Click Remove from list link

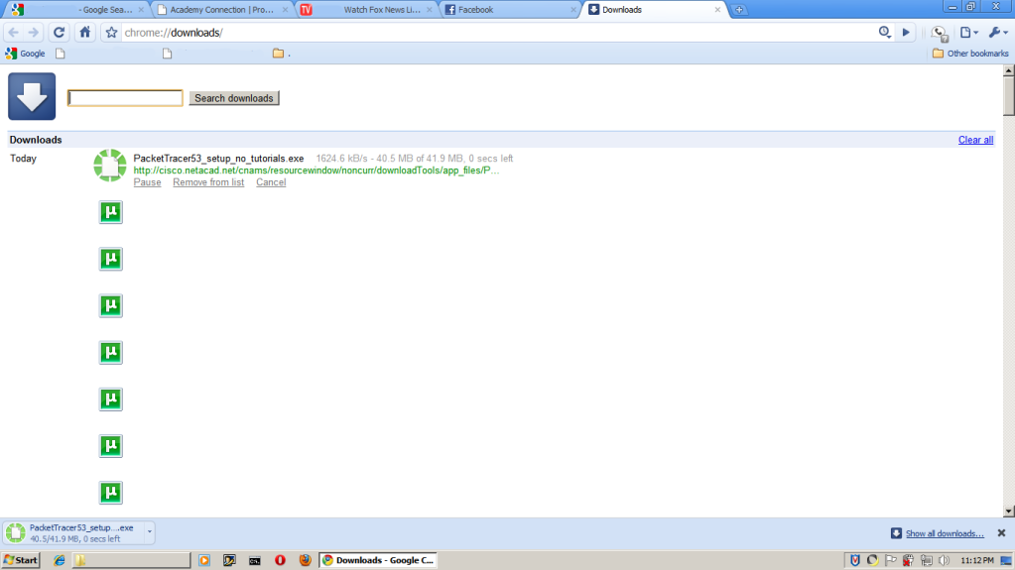click(x=208, y=182)
